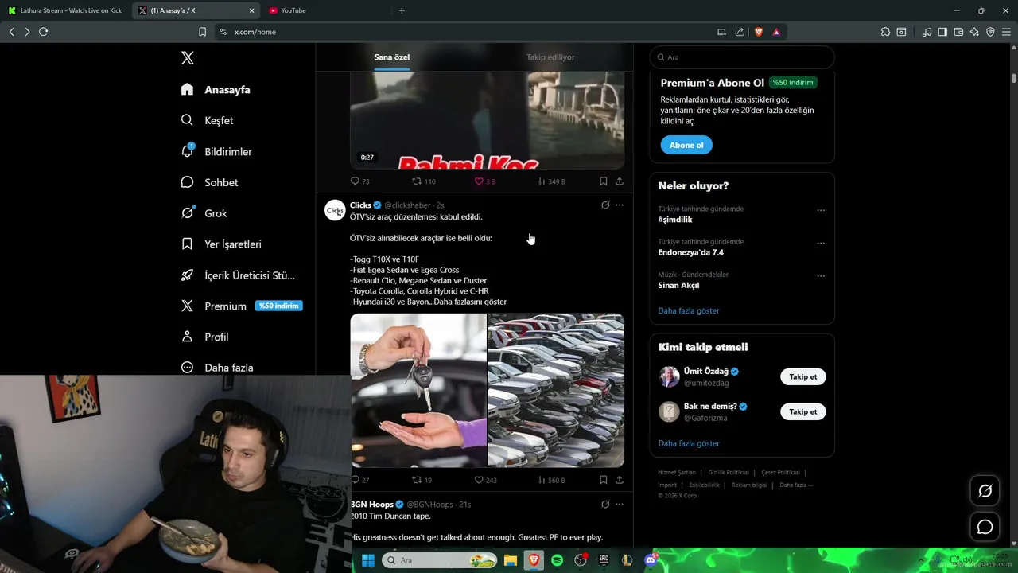Open the browser extensions puzzle icon
Viewport: 1018px width, 573px height.
coord(885,32)
